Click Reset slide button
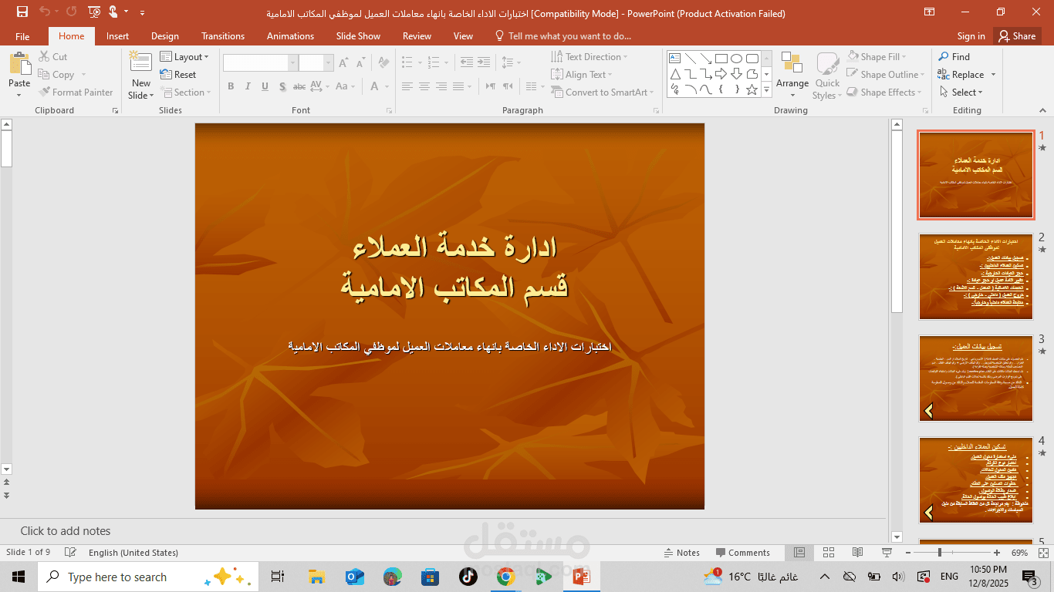The image size is (1054, 592). click(x=178, y=75)
